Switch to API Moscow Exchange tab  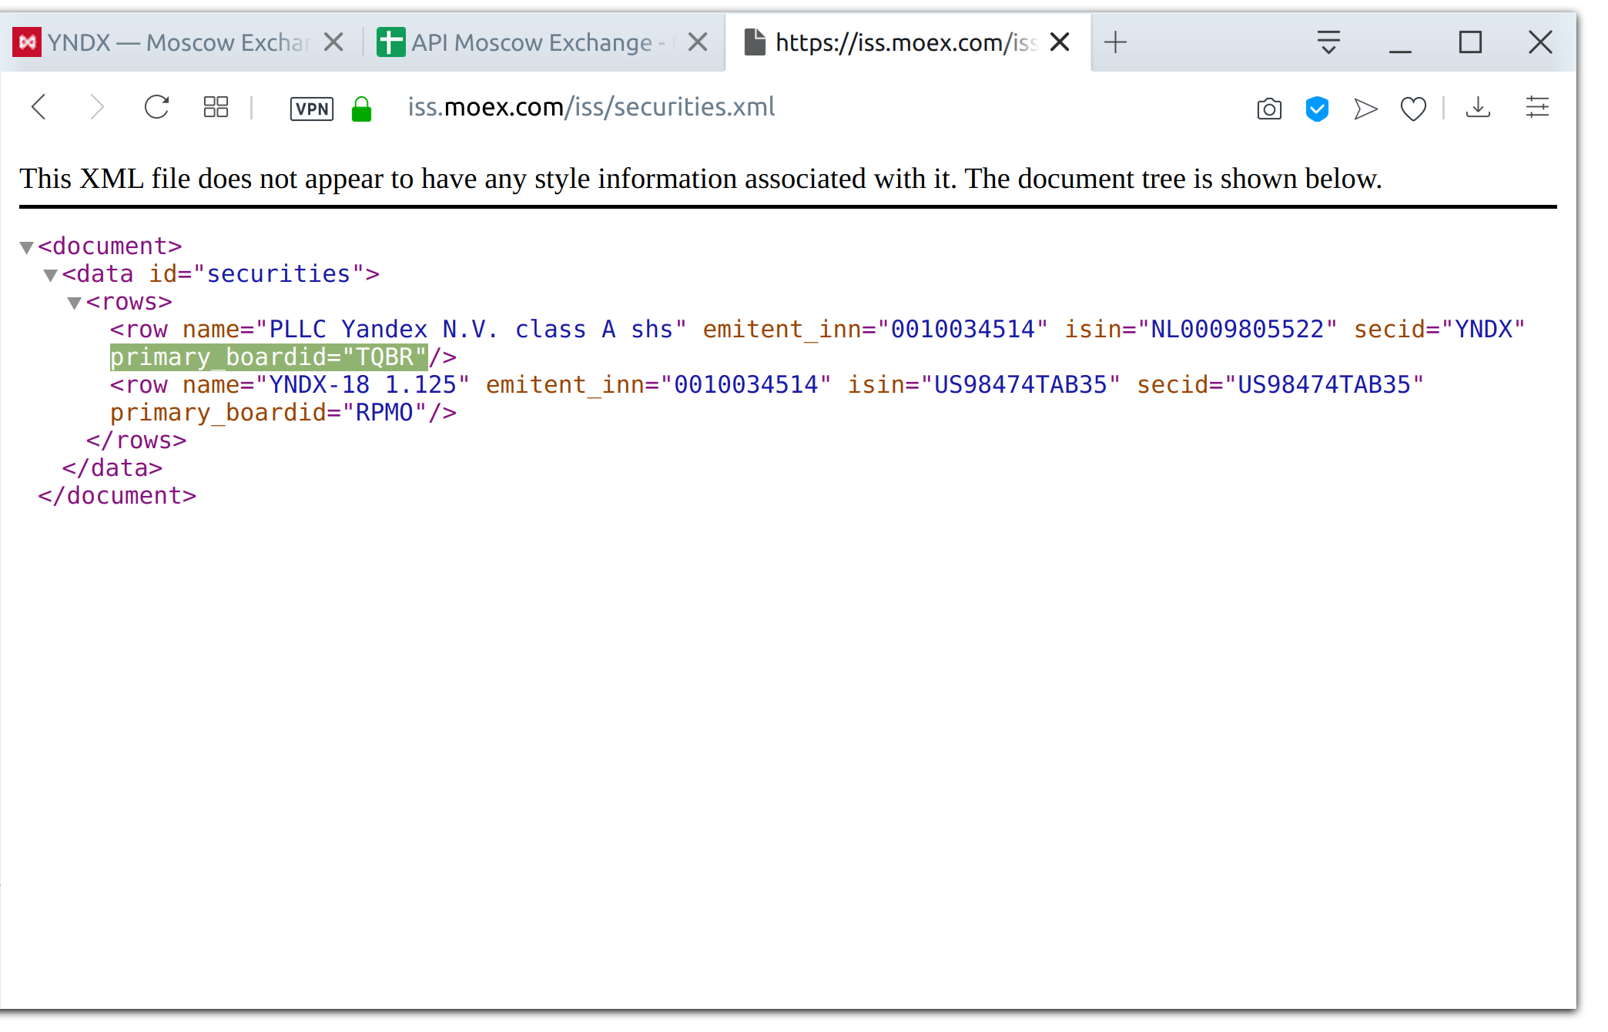[531, 42]
